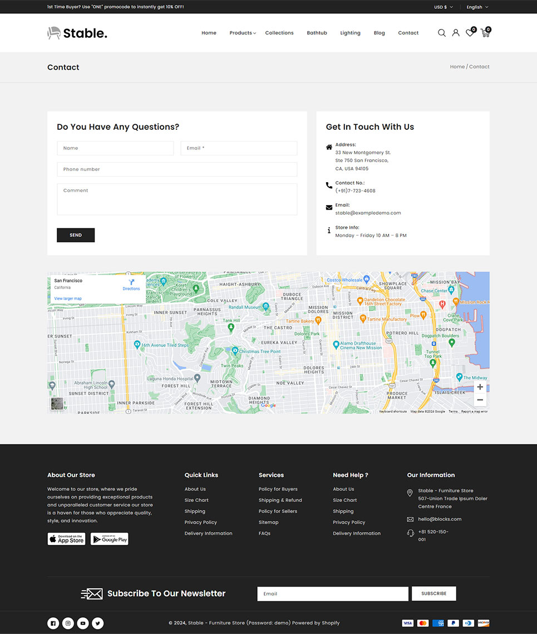Viewport: 537px width, 634px height.
Task: Expand the USD currency dropdown
Action: 443,7
